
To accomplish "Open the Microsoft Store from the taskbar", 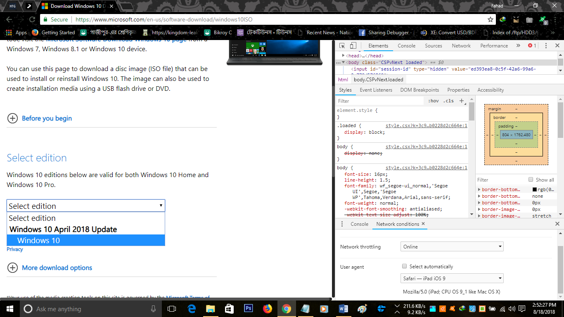I will pos(230,309).
